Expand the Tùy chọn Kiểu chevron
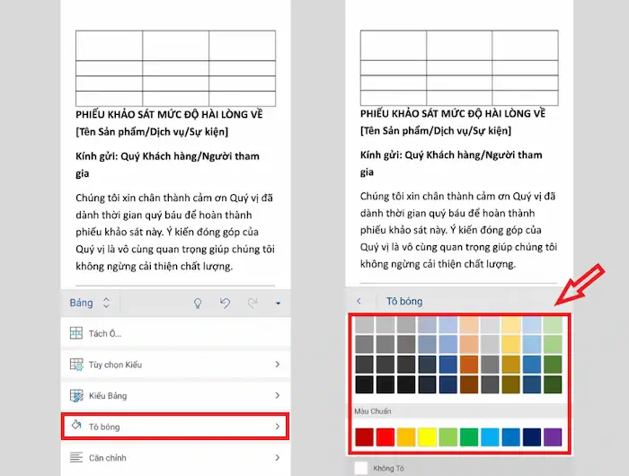Viewport: 629px width, 476px height. (x=277, y=365)
